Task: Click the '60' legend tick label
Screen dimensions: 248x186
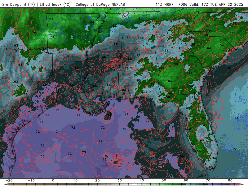Action: (x=186, y=180)
